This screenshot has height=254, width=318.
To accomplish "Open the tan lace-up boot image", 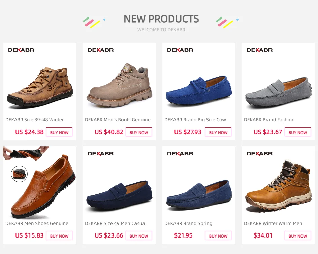I will (x=120, y=85).
